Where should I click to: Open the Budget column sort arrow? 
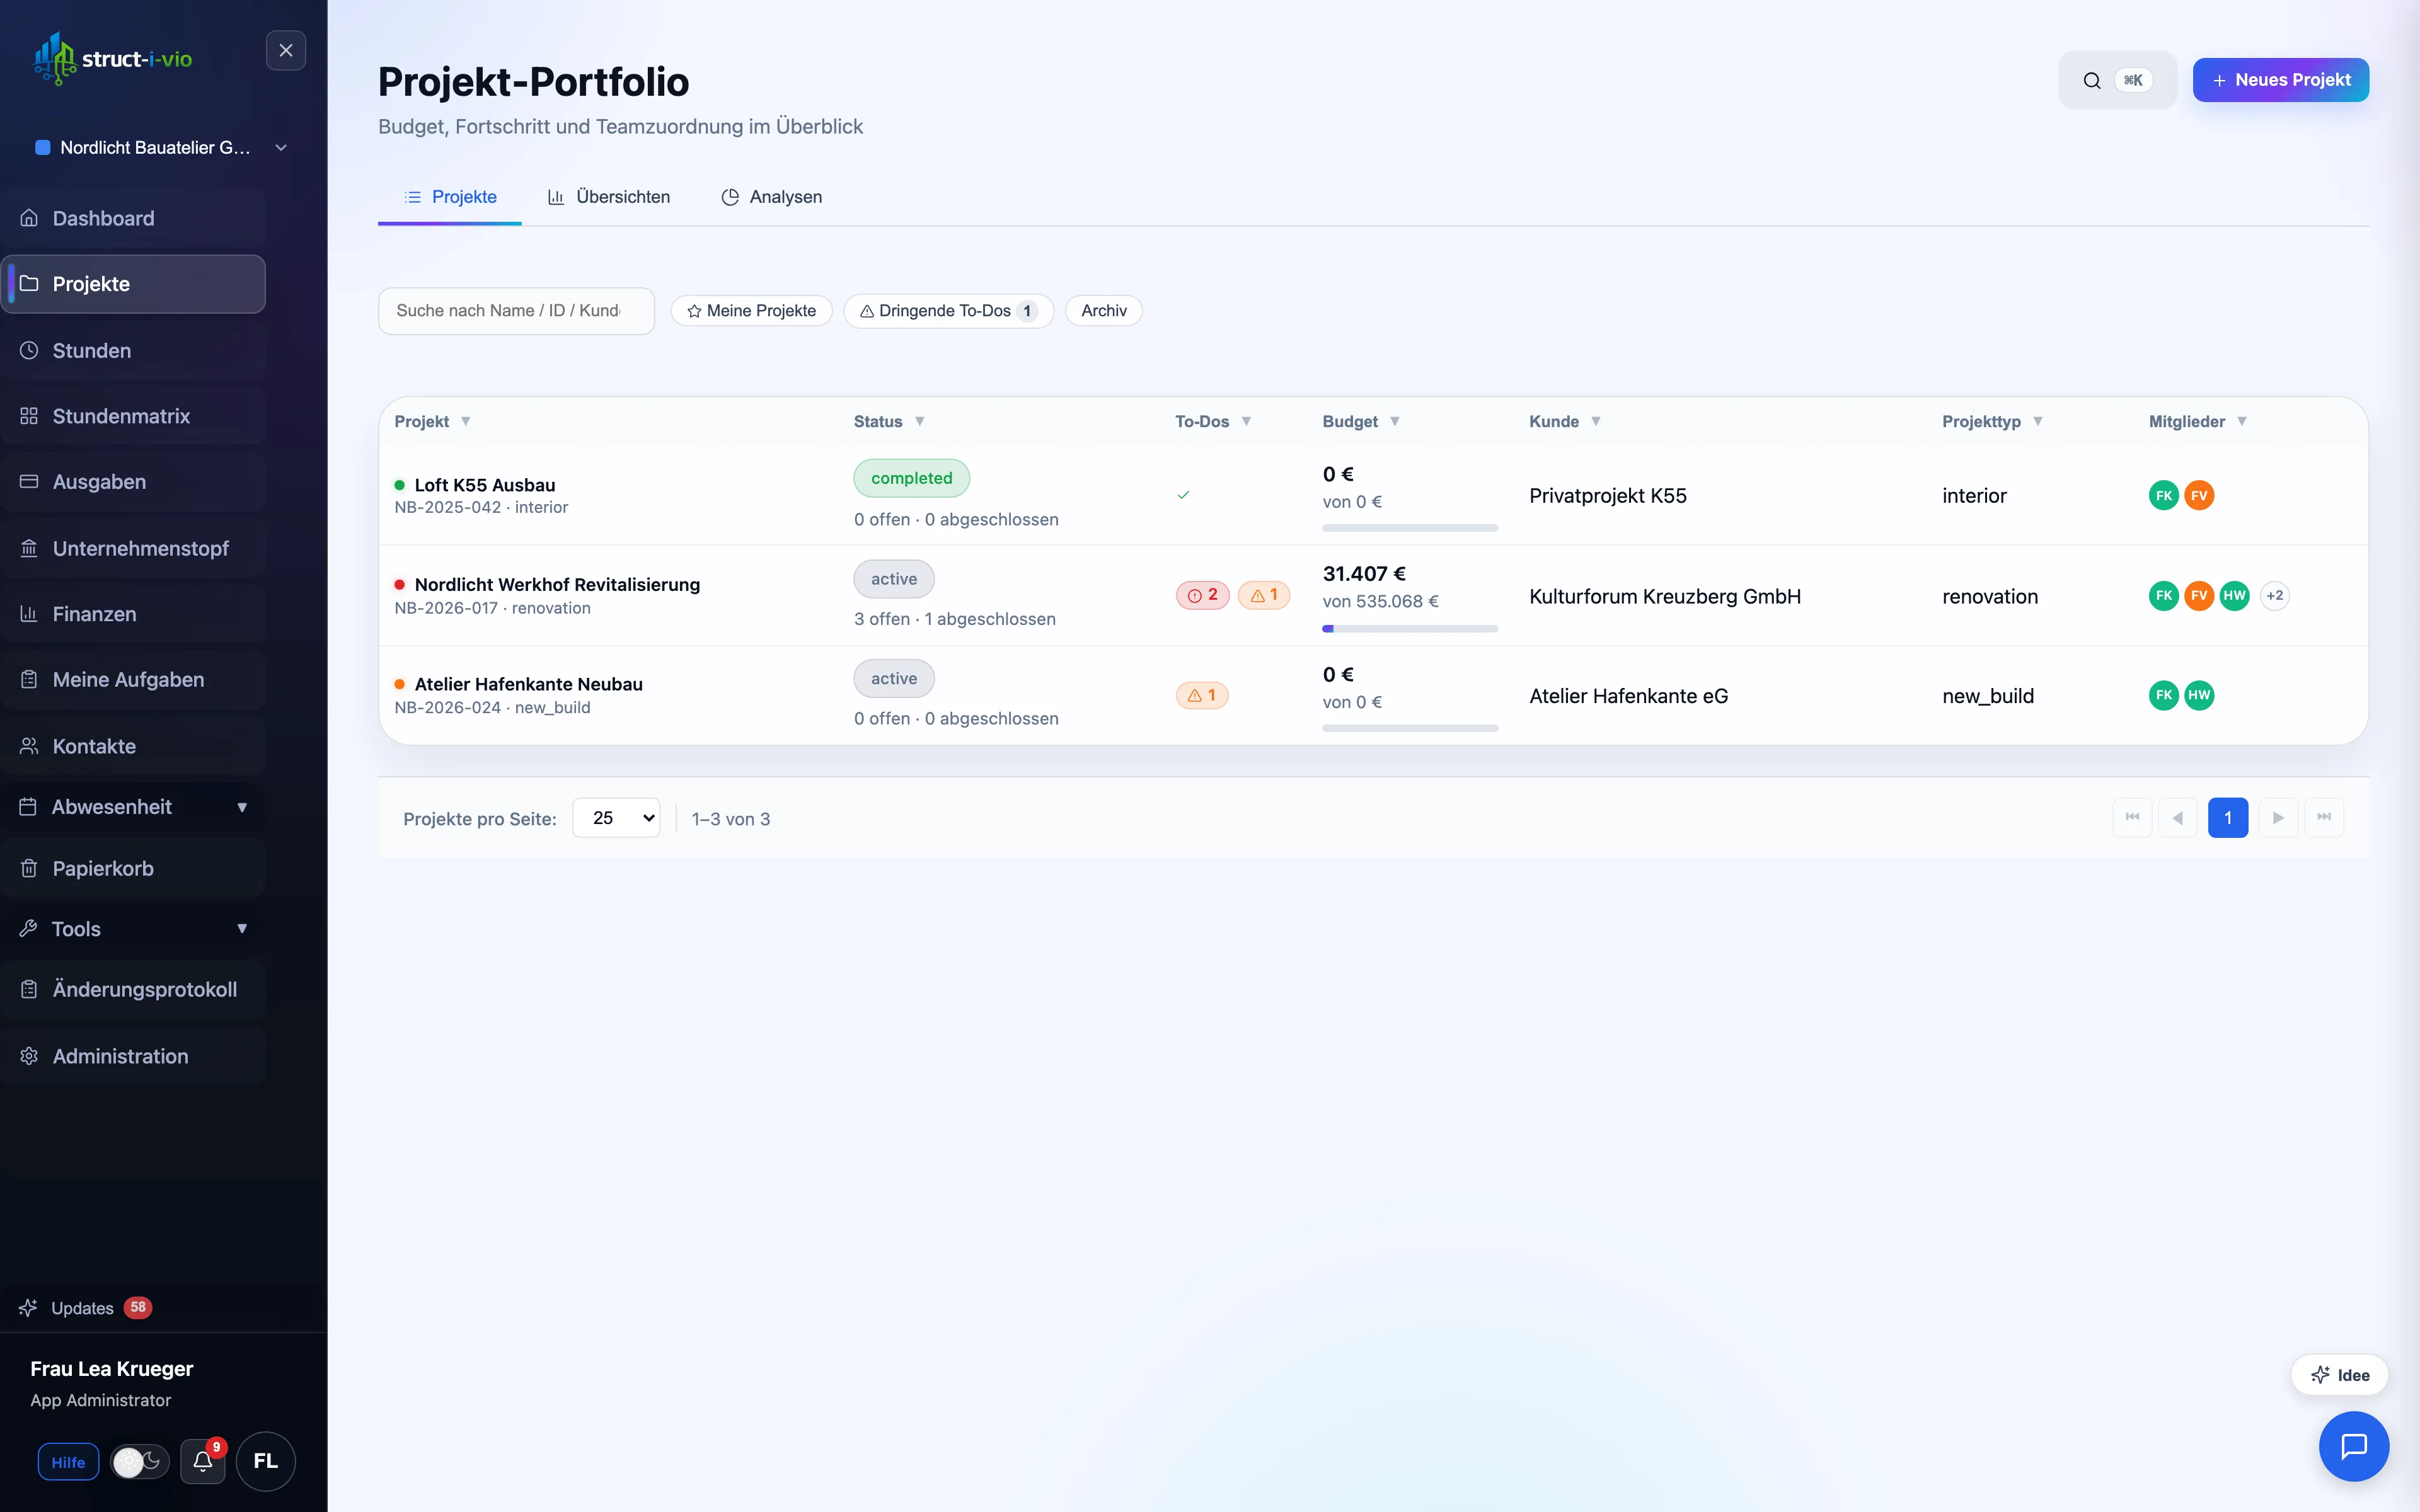[1395, 421]
